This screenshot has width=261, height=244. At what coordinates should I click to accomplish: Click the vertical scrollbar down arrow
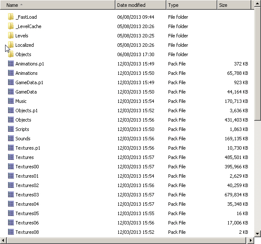point(258,233)
